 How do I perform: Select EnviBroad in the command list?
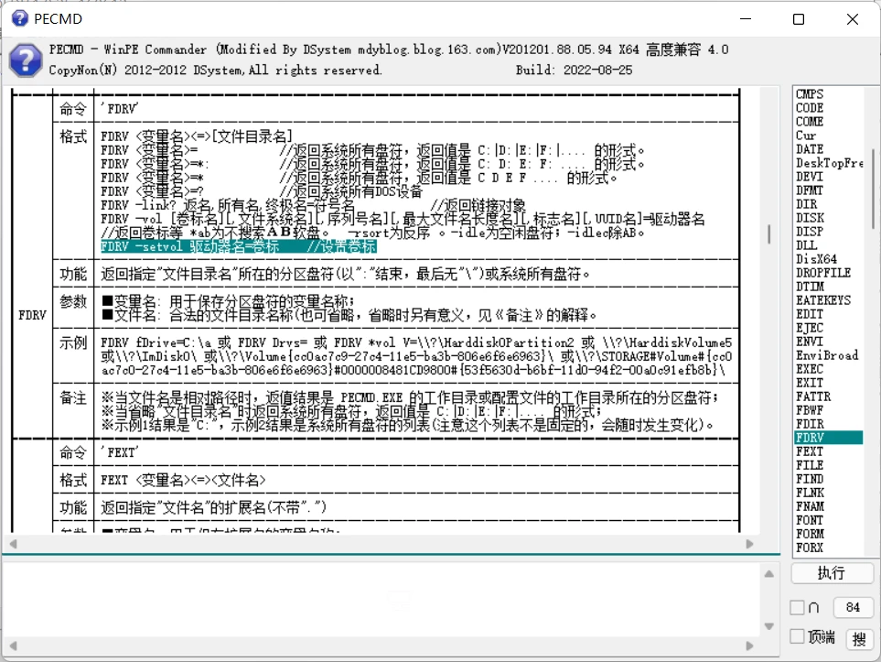(x=827, y=355)
